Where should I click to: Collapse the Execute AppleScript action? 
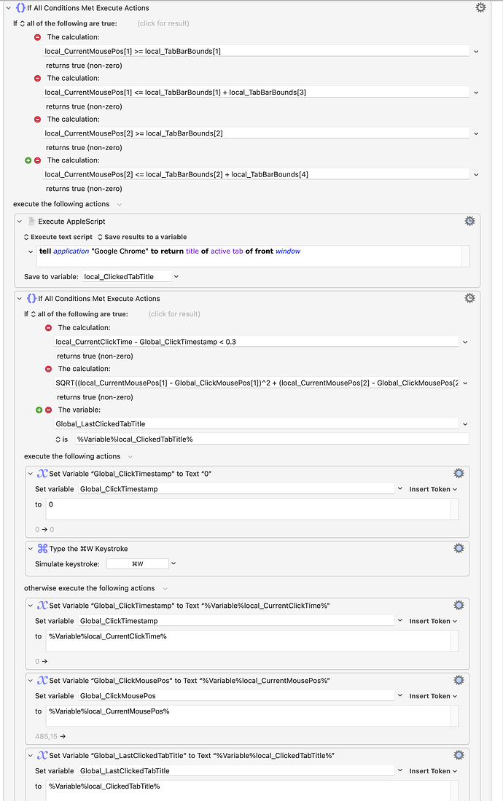click(20, 221)
